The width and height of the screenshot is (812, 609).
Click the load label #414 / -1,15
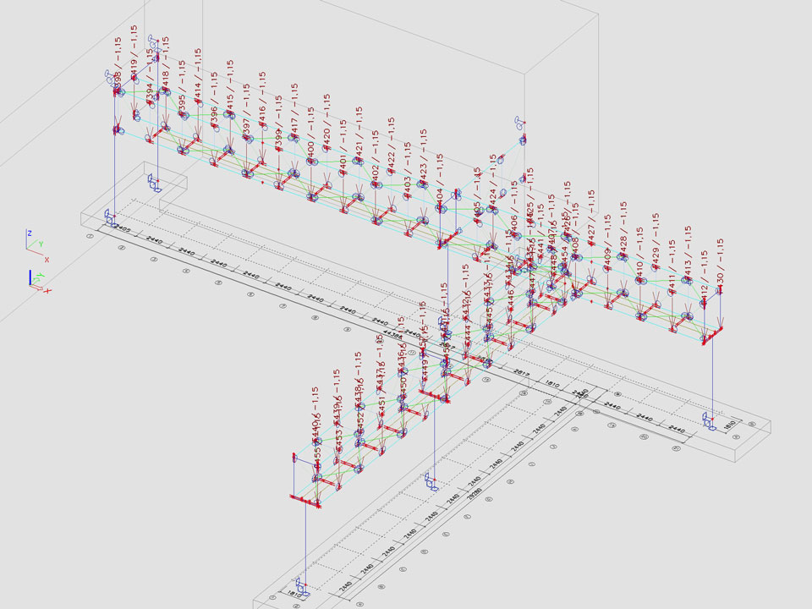pos(198,75)
